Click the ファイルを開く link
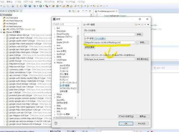 click(x=100, y=38)
